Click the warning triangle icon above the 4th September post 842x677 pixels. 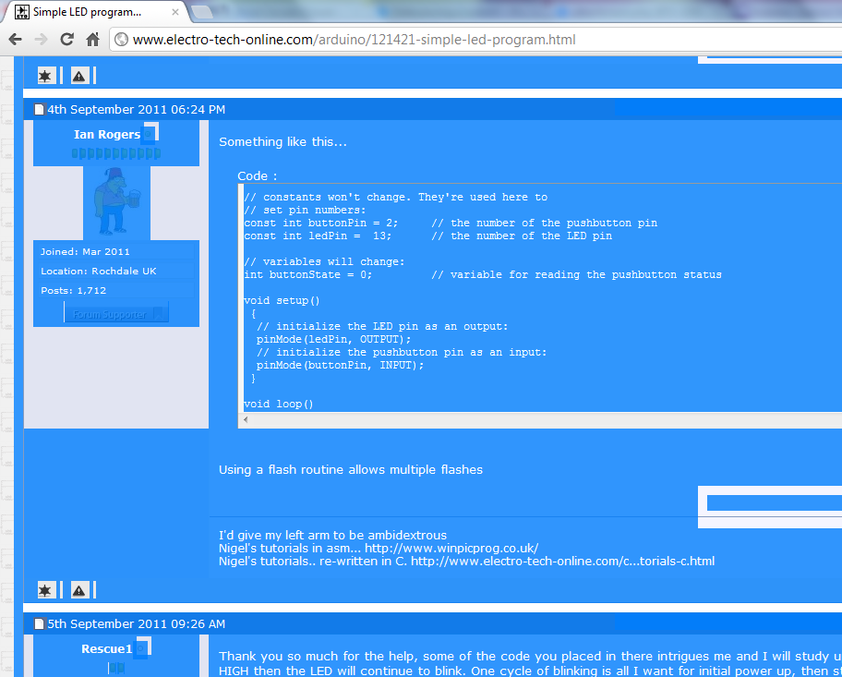coord(79,76)
